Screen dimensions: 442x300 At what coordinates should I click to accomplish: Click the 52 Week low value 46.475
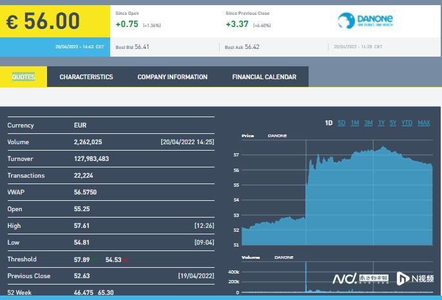tap(84, 292)
